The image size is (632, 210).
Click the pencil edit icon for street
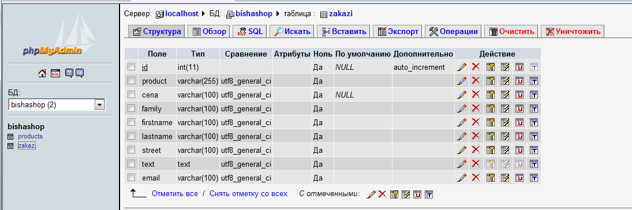point(462,150)
